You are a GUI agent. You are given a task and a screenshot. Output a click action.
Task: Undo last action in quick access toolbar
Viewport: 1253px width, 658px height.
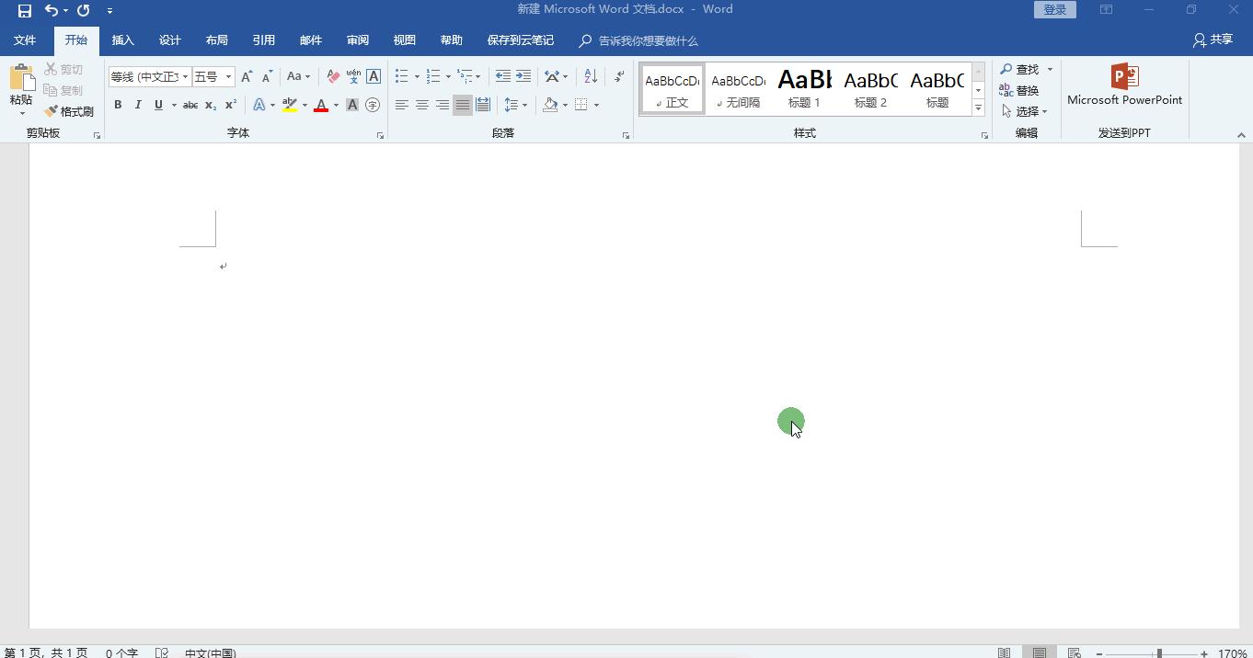(x=52, y=10)
